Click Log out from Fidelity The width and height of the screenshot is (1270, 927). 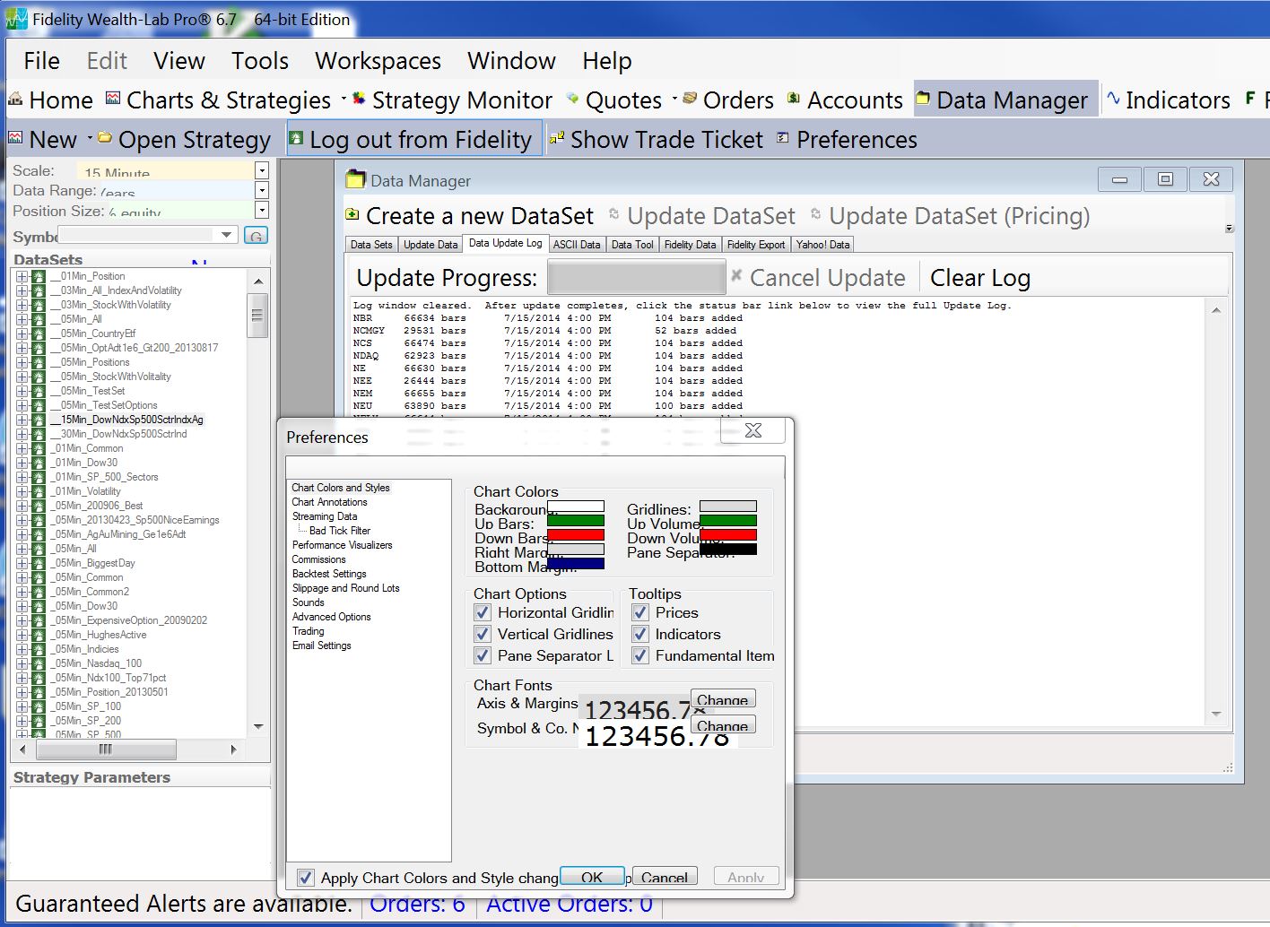414,139
